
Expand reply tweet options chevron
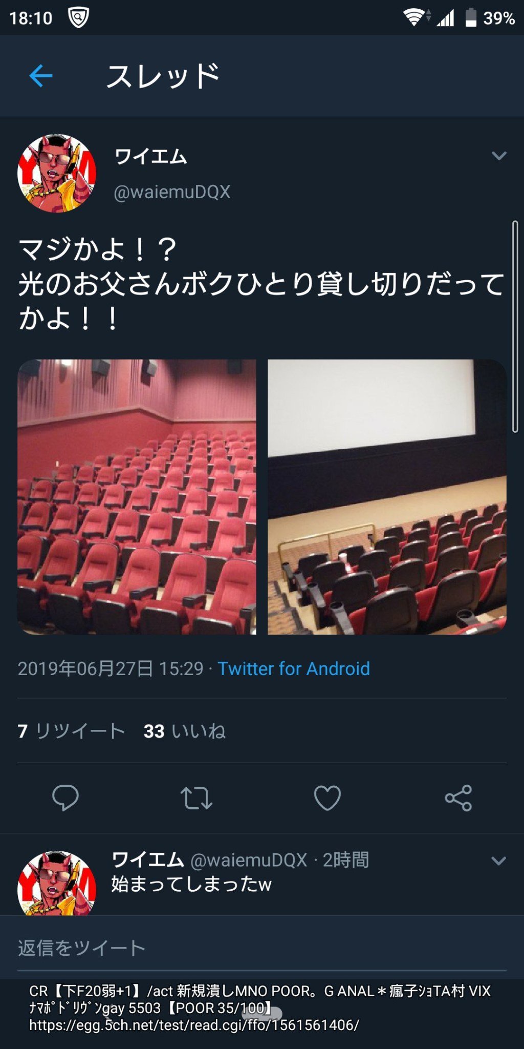(x=499, y=861)
